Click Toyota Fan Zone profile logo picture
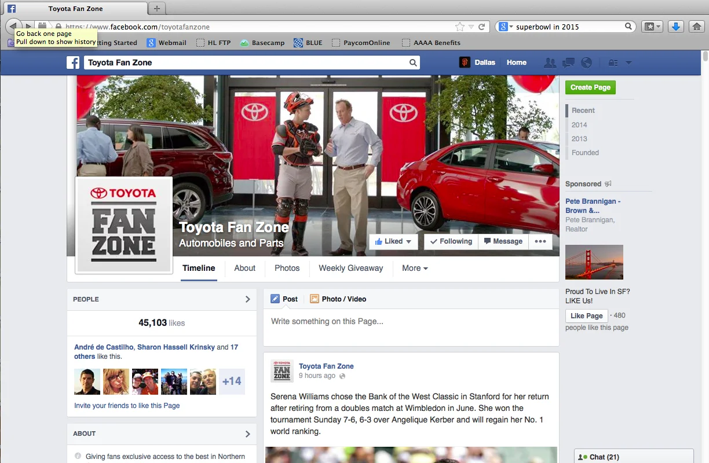The width and height of the screenshot is (709, 463). [x=124, y=225]
